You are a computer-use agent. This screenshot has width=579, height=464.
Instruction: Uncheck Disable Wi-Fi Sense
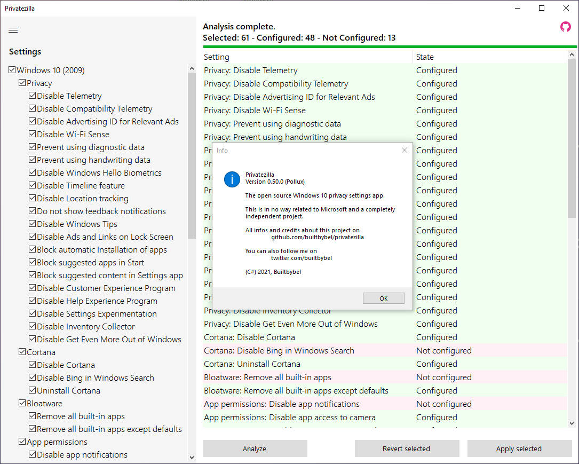[x=32, y=133]
